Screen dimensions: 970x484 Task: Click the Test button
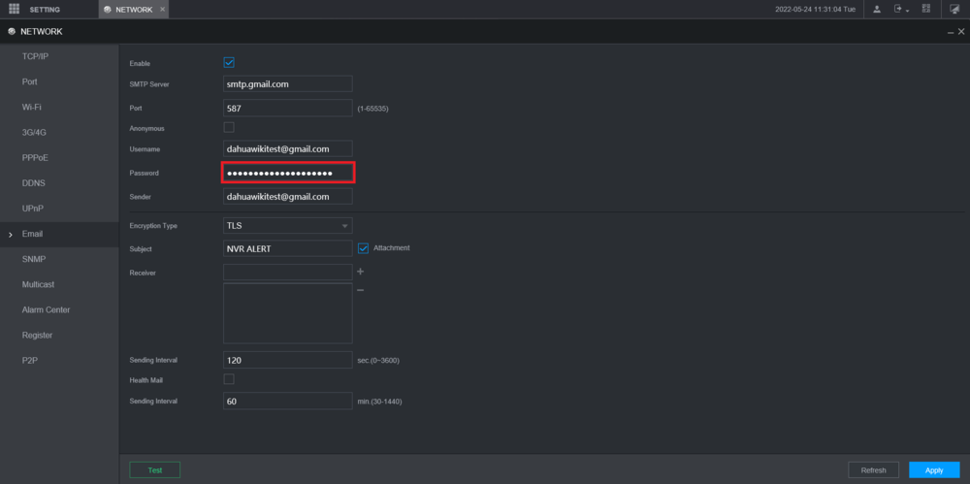pos(154,469)
